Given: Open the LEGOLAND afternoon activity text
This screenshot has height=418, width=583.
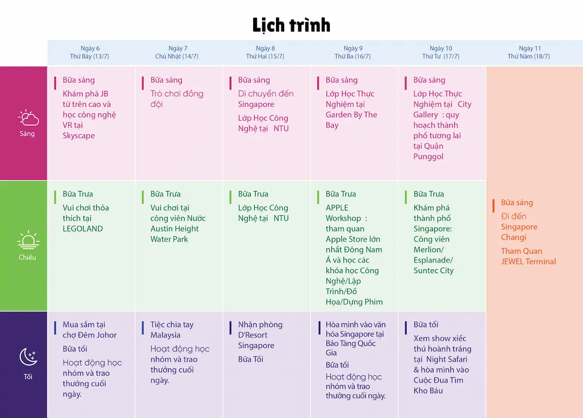Looking at the screenshot, I should [x=86, y=218].
